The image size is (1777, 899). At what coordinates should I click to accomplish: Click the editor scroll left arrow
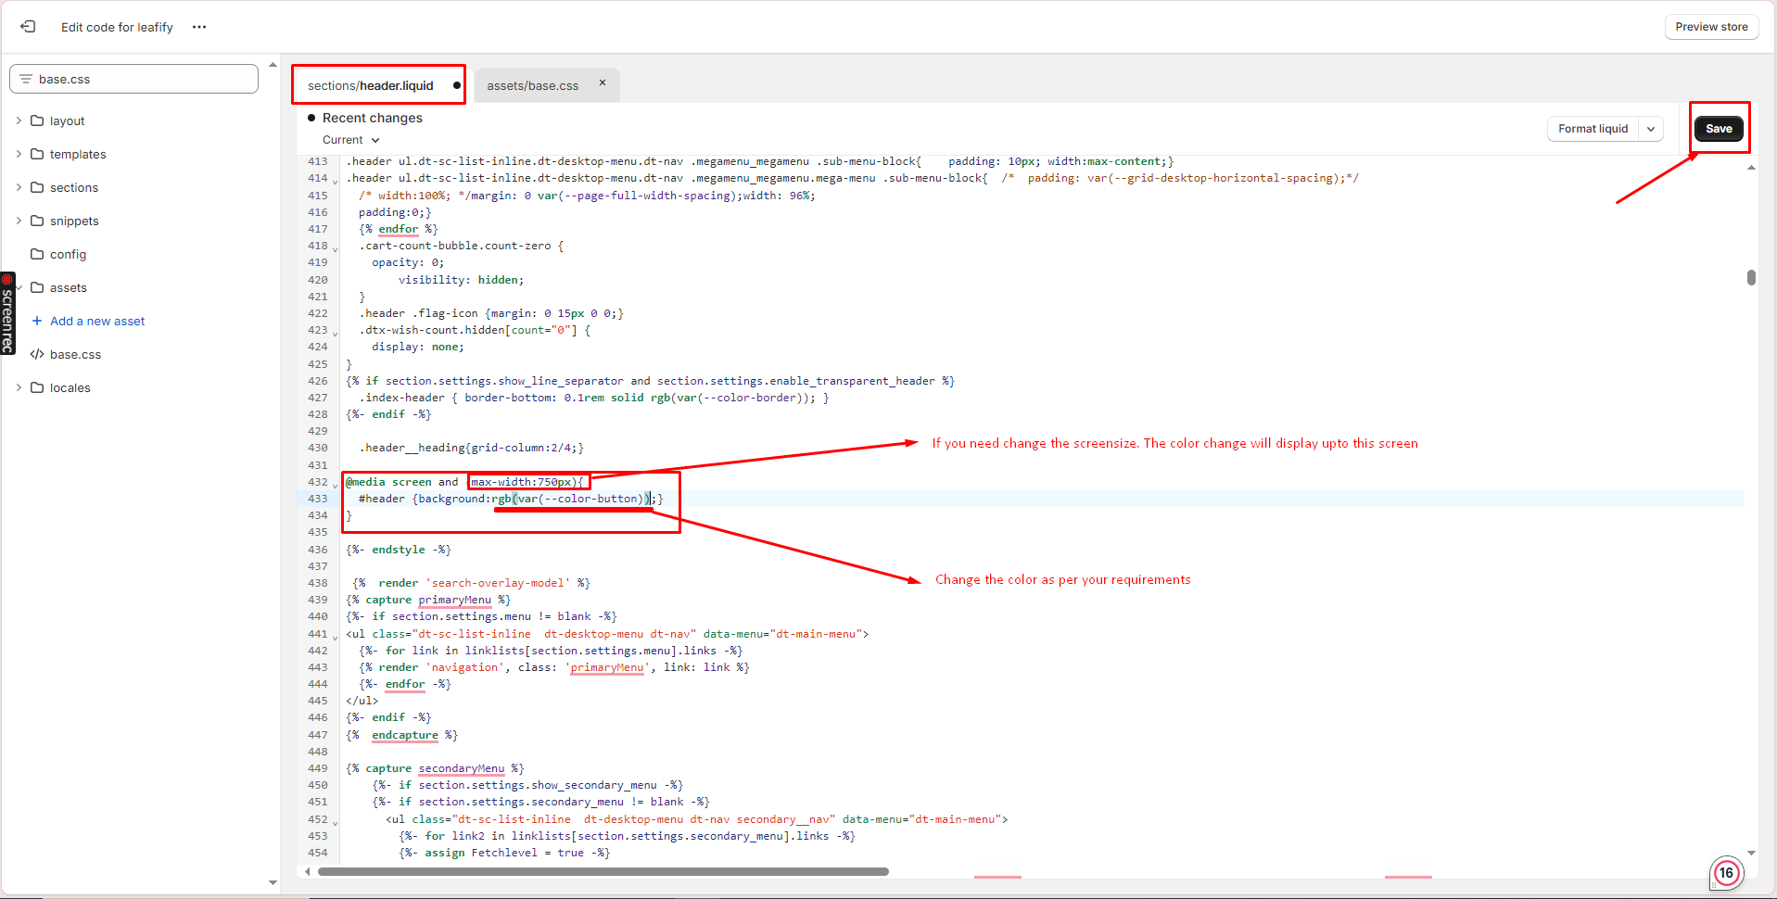308,871
